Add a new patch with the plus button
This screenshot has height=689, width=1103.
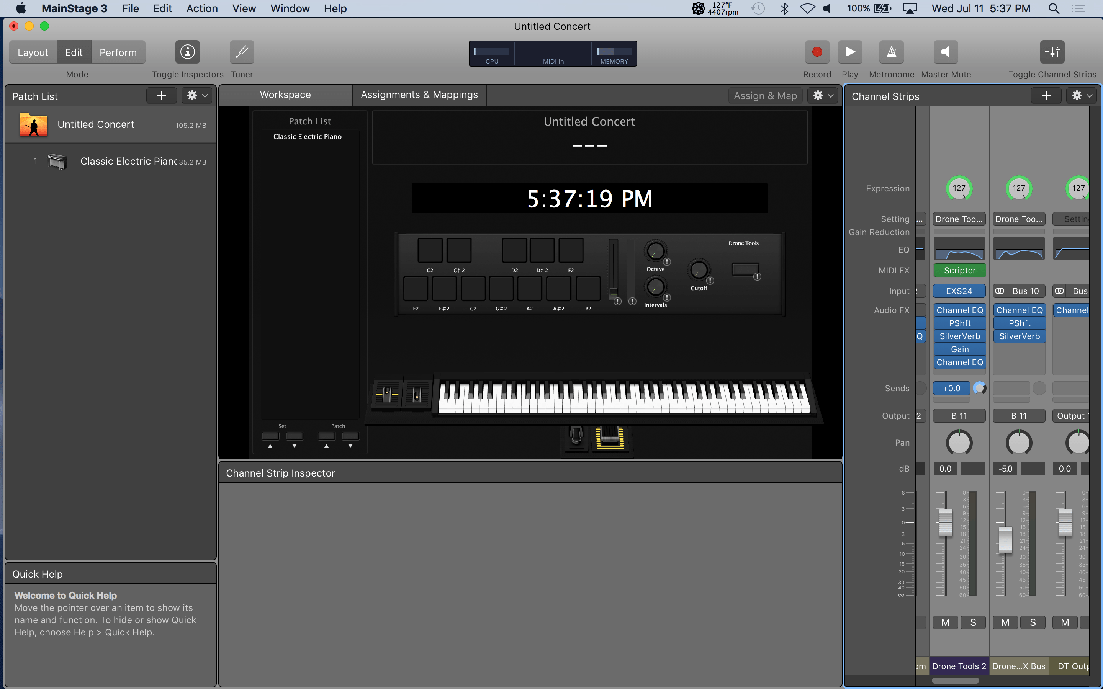161,96
